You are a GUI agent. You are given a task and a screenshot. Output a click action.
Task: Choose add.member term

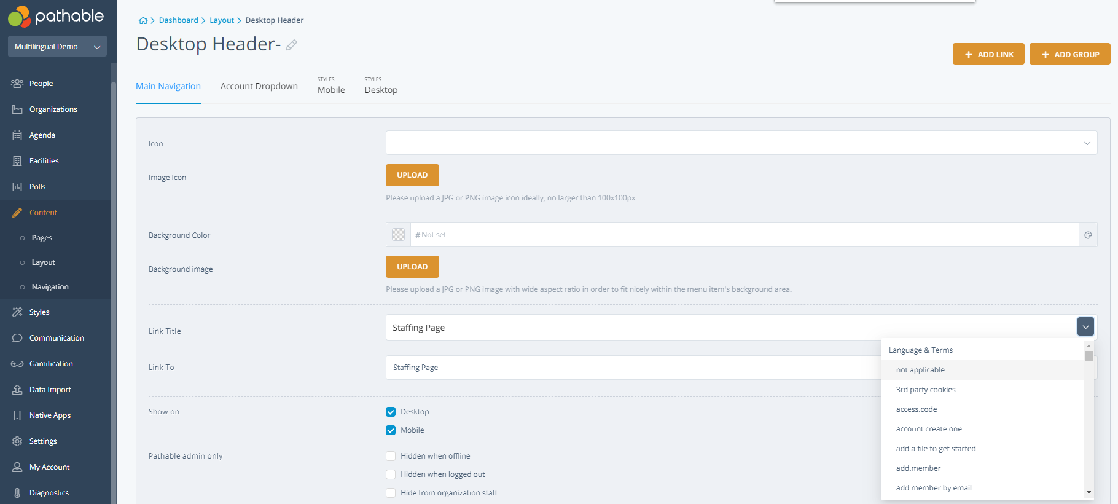tap(982, 468)
